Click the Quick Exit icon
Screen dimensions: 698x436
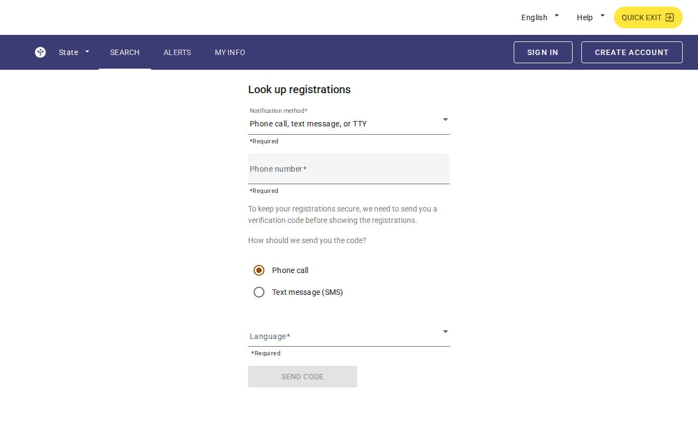click(670, 17)
